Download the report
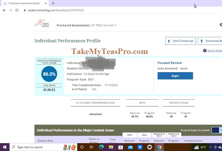The height and width of the screenshot is (151, 222). pos(210,41)
